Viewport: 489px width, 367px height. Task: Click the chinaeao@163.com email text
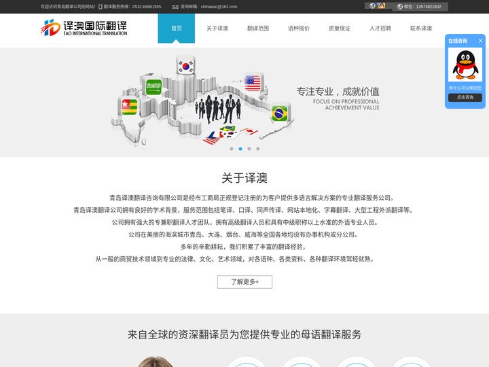(x=219, y=7)
